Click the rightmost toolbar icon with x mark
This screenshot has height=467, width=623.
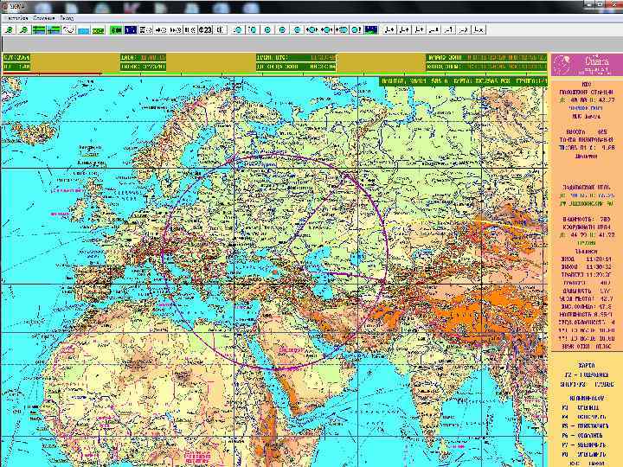click(478, 29)
